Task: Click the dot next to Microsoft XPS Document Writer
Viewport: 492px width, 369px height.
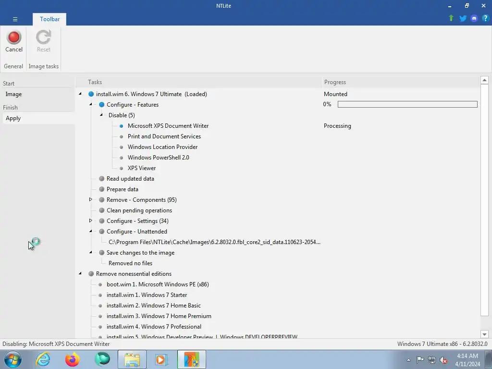Action: pos(122,126)
